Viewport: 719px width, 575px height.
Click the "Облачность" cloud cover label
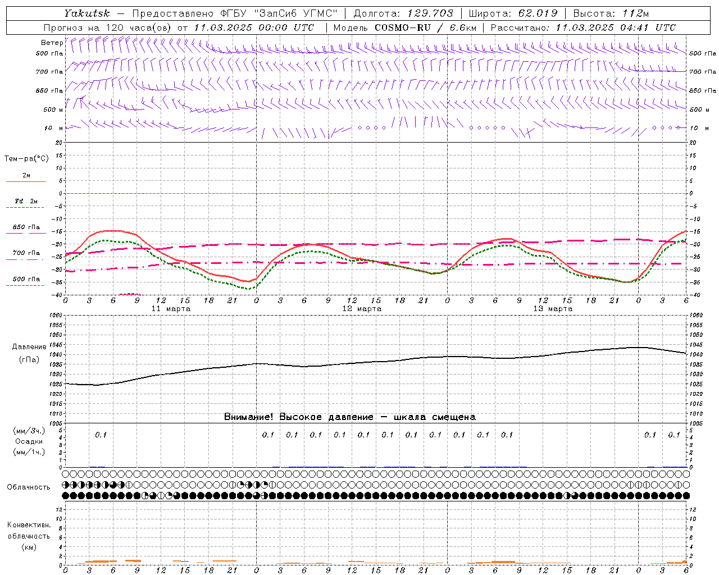point(29,487)
